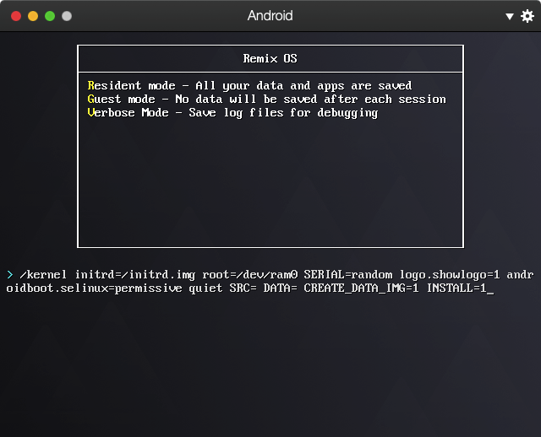Select the logo.showlogo=1 parameter

(450, 275)
